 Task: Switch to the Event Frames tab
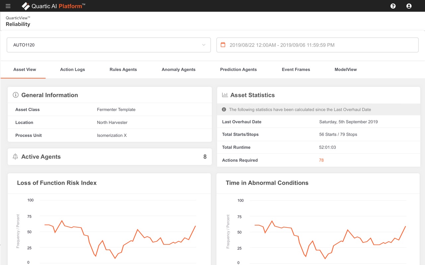pyautogui.click(x=296, y=70)
